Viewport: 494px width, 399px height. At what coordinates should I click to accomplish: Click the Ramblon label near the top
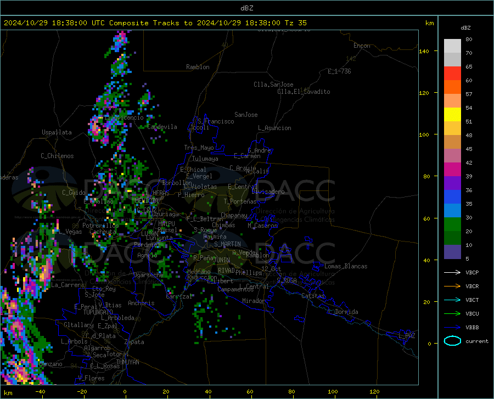click(x=198, y=67)
